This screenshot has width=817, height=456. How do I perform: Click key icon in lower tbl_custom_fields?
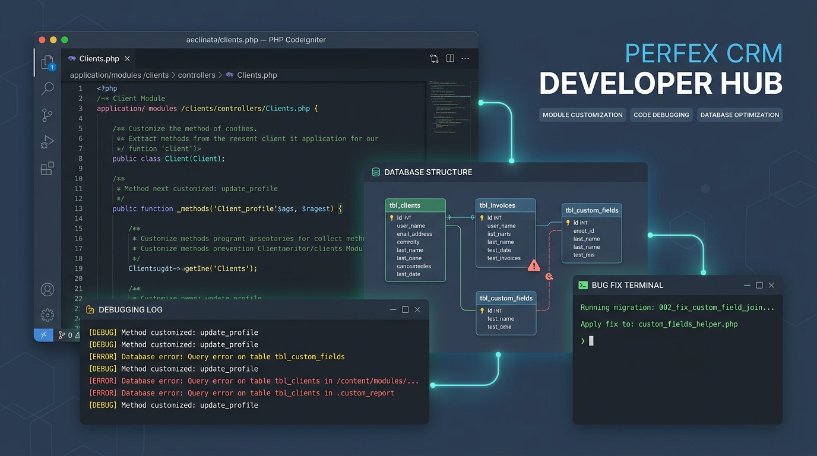click(x=482, y=311)
